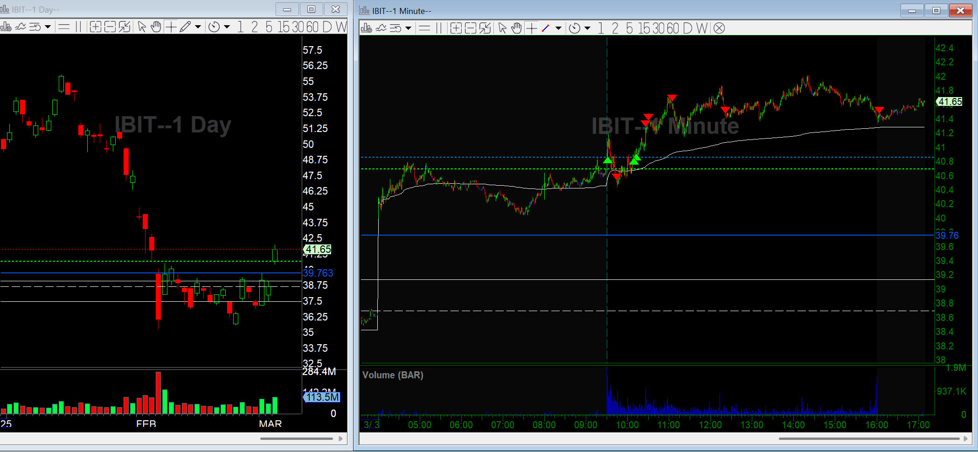Click the Volume (BAR) label in Minute chart
The height and width of the screenshot is (452, 978).
tap(393, 375)
